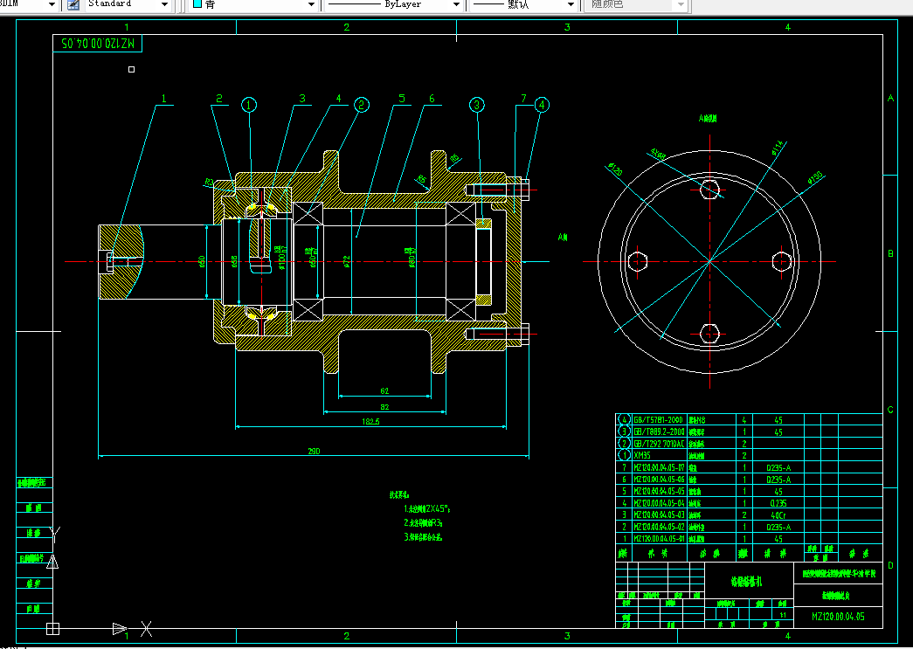Click the top hexagon bolt in the flange view
The width and height of the screenshot is (913, 649).
[x=709, y=190]
